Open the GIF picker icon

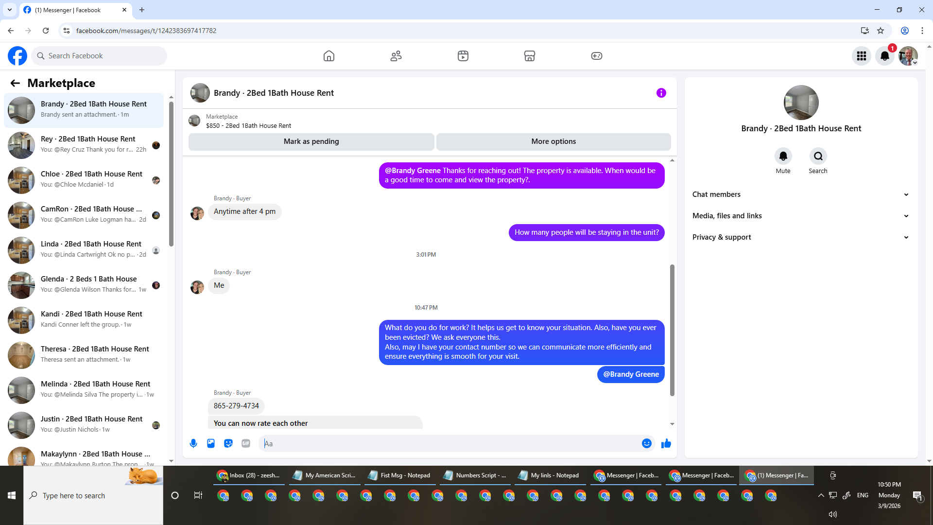click(246, 443)
